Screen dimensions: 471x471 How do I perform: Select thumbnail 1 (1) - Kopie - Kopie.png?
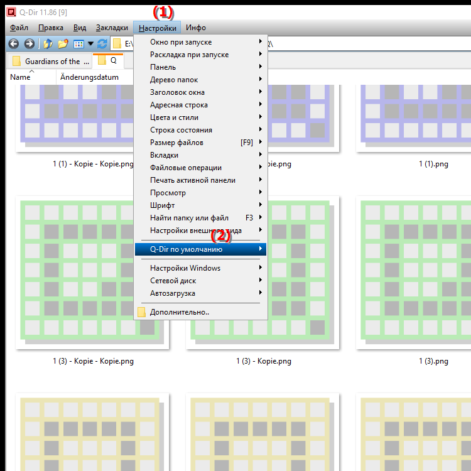click(x=75, y=118)
